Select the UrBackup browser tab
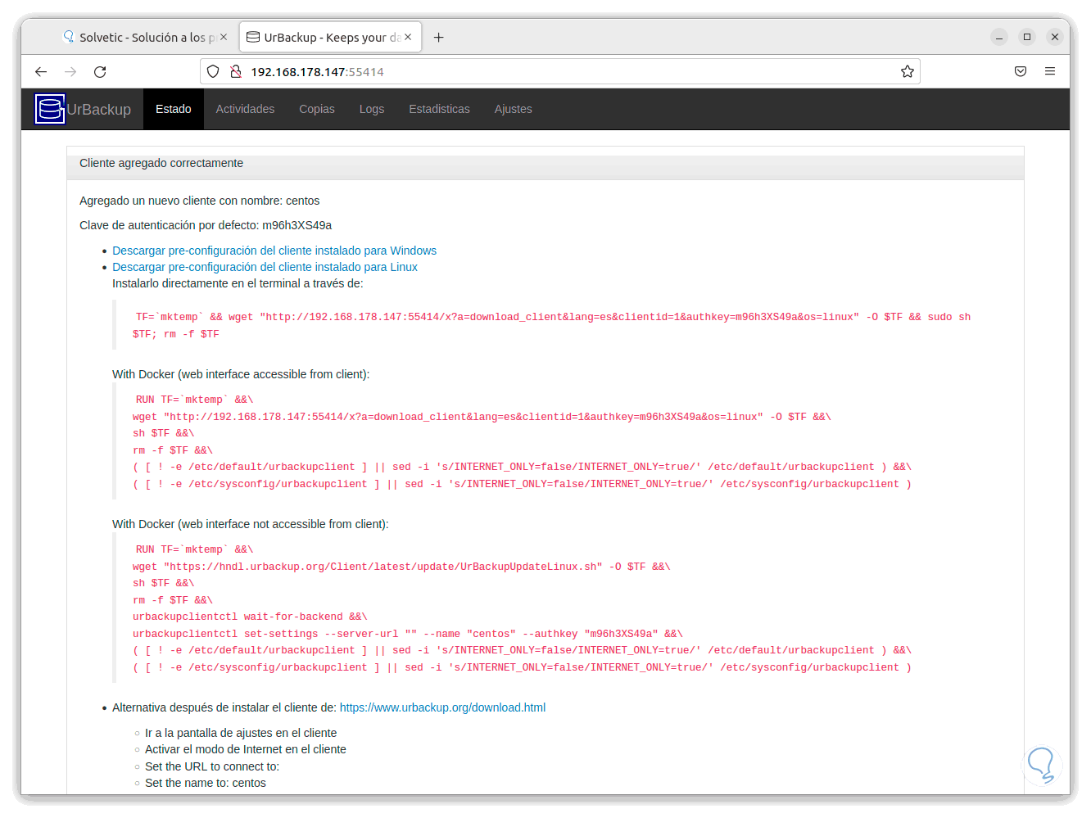Screen dimensions: 1091x818 click(331, 38)
